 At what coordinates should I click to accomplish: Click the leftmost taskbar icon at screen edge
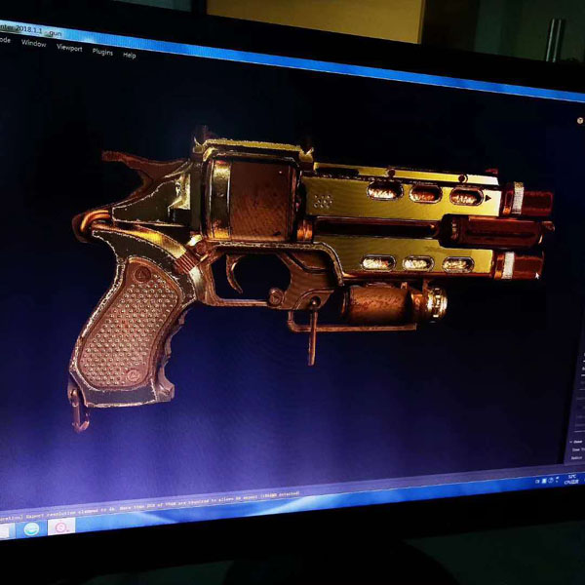(x=4, y=529)
